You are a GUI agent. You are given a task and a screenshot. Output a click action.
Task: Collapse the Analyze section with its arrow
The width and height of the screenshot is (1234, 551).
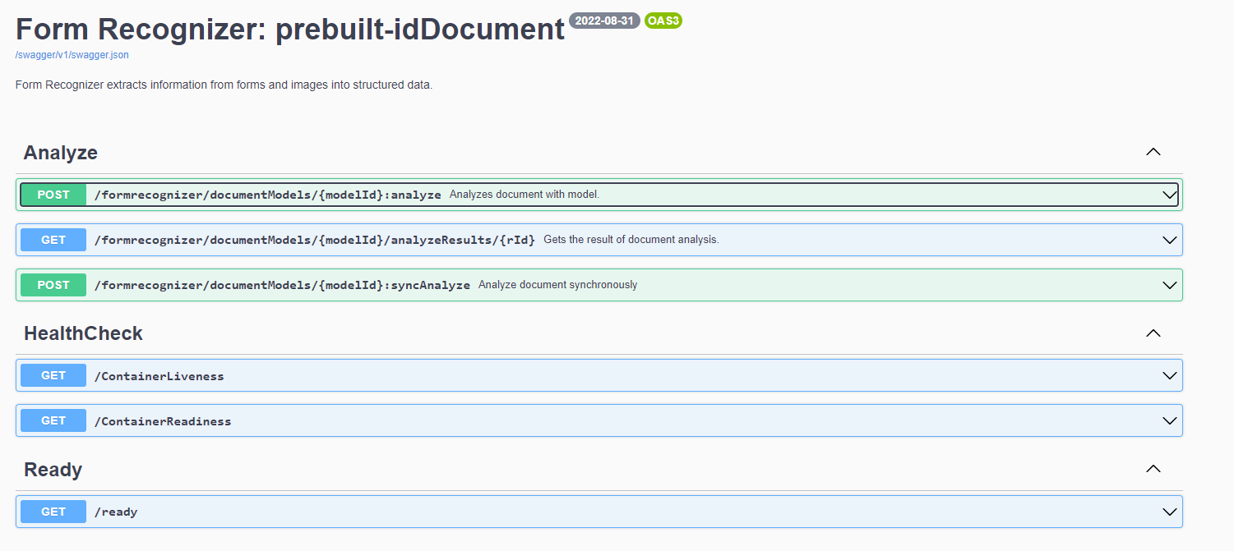point(1153,152)
